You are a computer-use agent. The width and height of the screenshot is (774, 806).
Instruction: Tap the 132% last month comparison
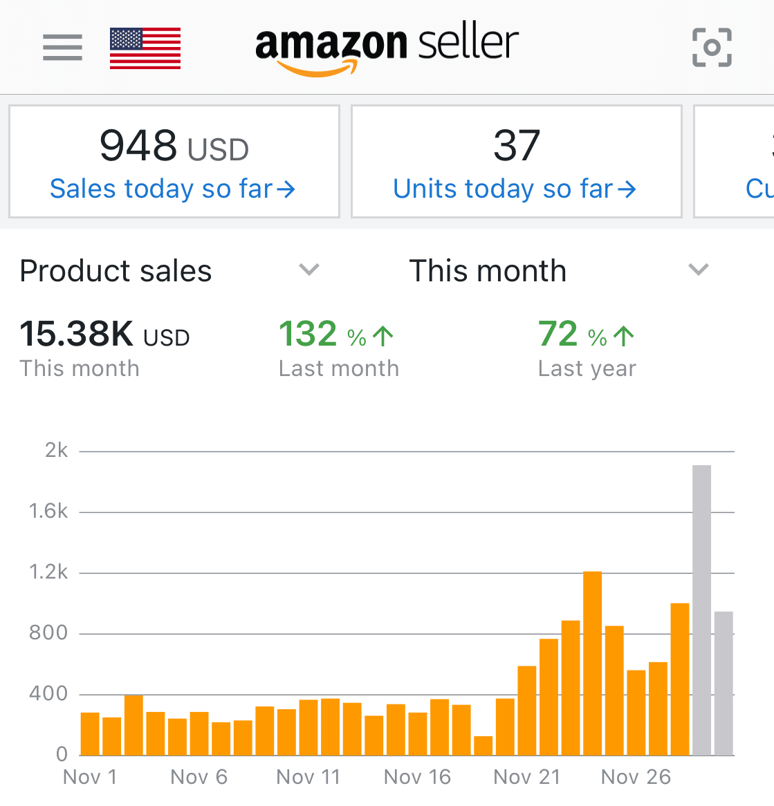[x=338, y=348]
